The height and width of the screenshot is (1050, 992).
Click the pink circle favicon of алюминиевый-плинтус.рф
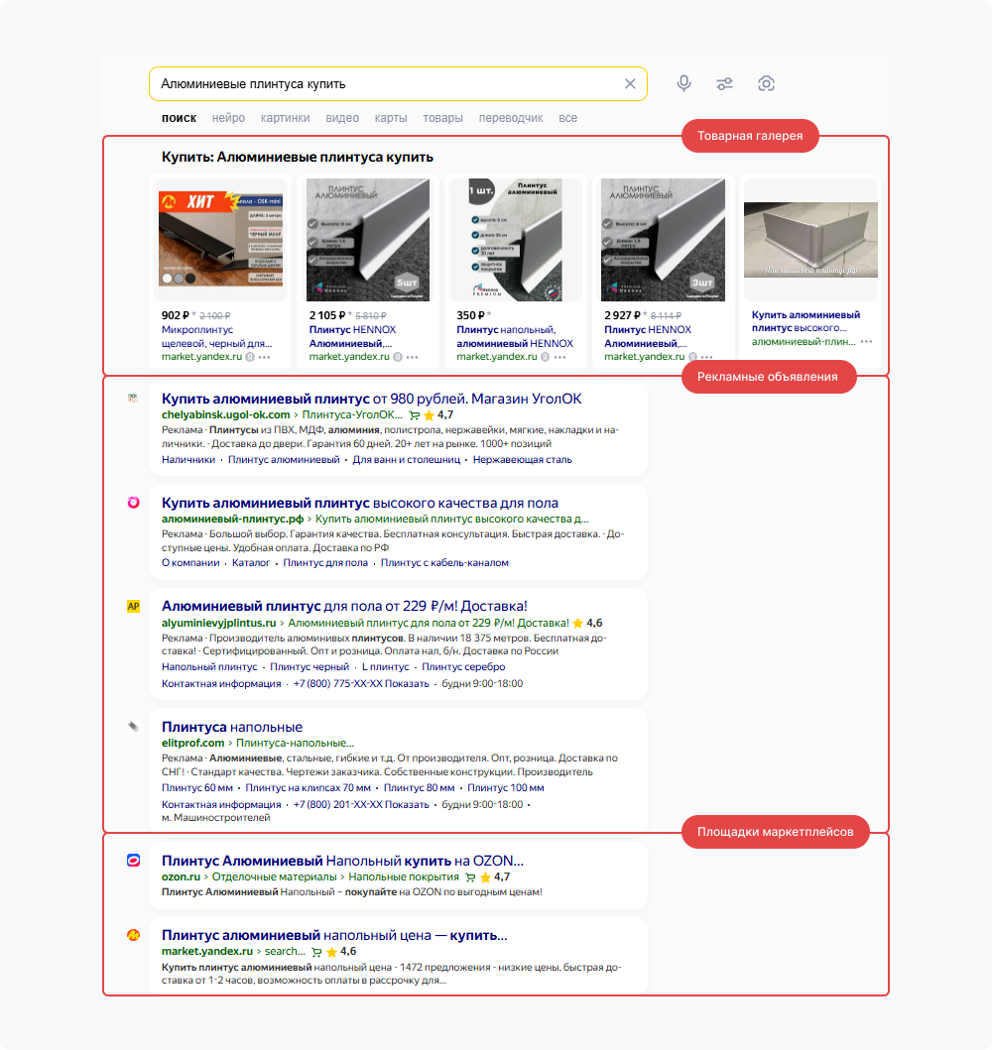(134, 503)
